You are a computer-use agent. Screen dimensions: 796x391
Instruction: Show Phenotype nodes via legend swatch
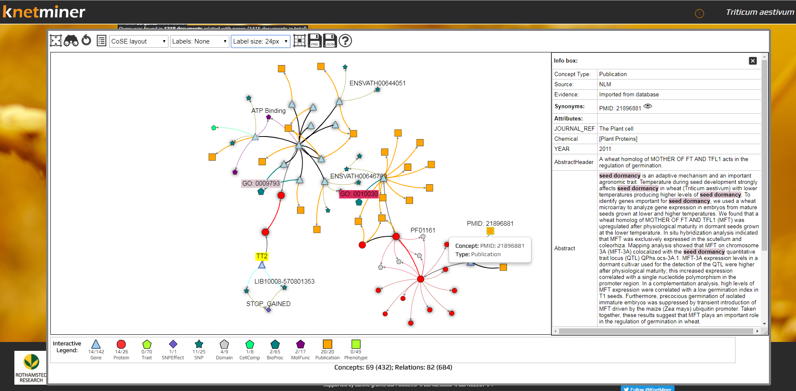(x=355, y=344)
